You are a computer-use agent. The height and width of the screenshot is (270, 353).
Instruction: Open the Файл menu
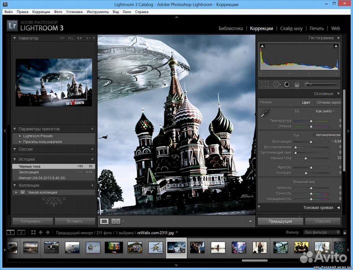pos(9,11)
